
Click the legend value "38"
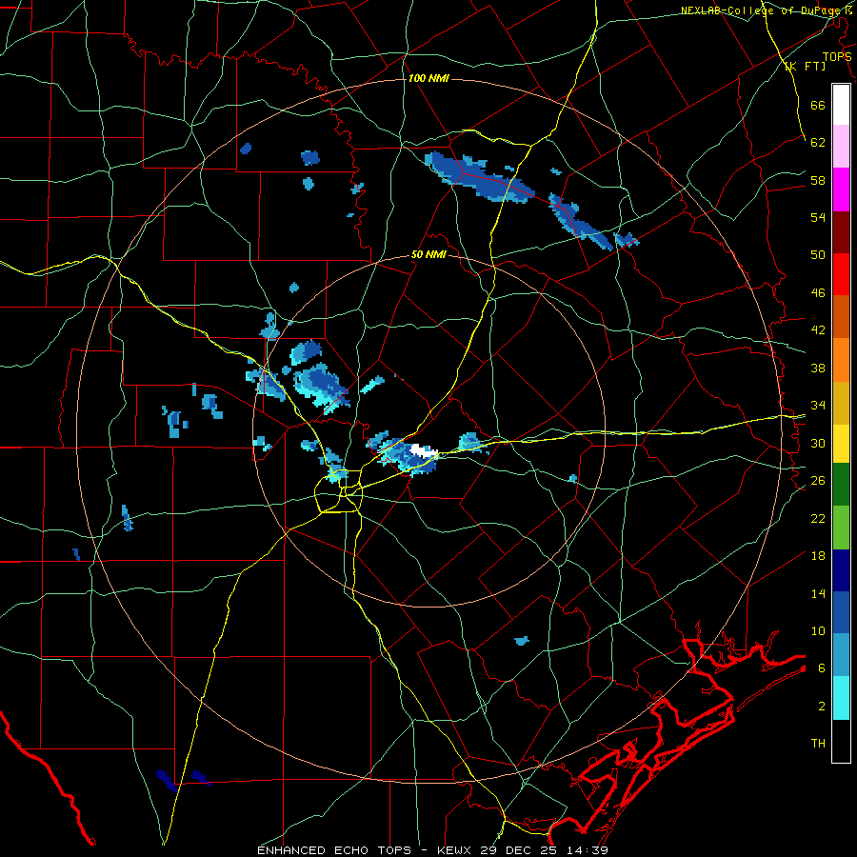[818, 368]
